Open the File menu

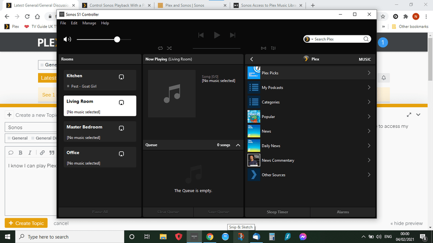(x=63, y=23)
